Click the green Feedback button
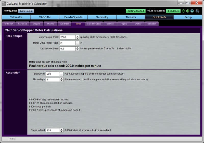 coord(173,11)
